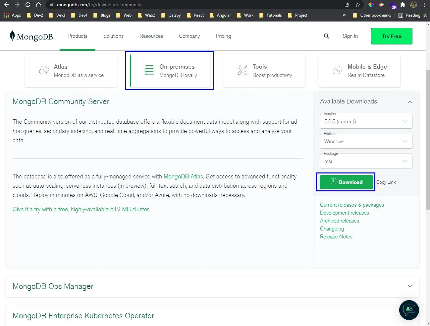Open the Gatsby bookmarks folder
The image size is (430, 326).
171,15
